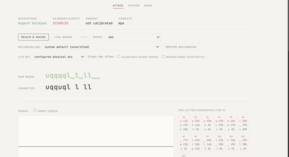Image resolution: width=289 pixels, height=157 pixels.
Task: Click inside the signal waveform area
Action: 96,136
